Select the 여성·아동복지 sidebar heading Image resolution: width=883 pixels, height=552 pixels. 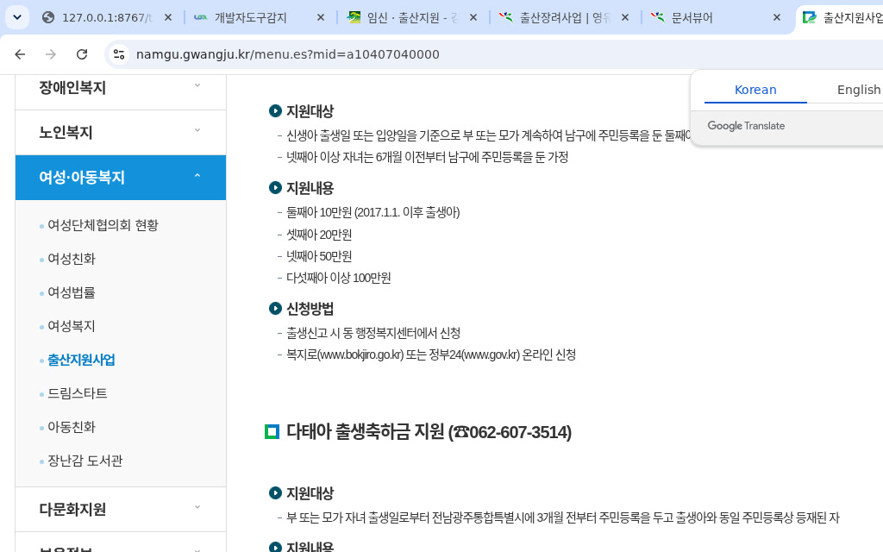pyautogui.click(x=121, y=178)
